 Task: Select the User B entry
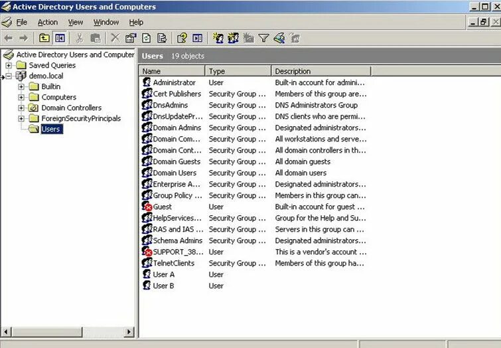tap(163, 286)
